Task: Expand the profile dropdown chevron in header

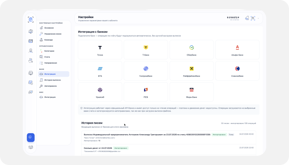Action: [258, 19]
